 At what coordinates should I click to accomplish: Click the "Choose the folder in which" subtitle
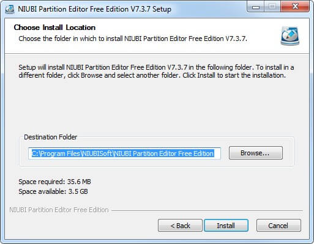pos(133,39)
